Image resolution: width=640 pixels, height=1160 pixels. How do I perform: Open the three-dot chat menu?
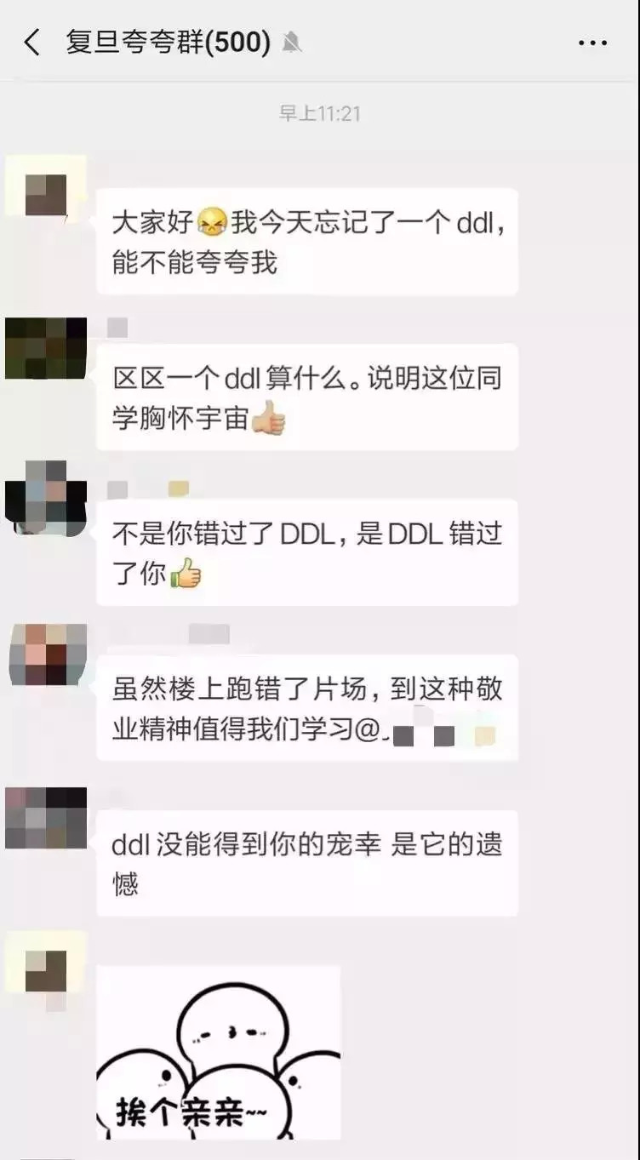point(592,43)
